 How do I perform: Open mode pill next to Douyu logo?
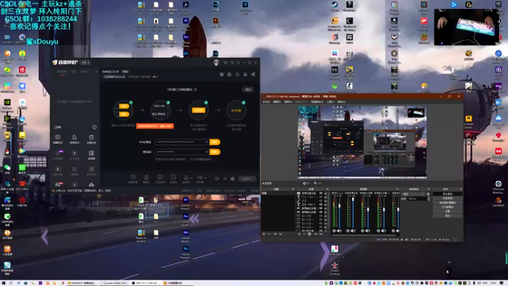[x=85, y=62]
